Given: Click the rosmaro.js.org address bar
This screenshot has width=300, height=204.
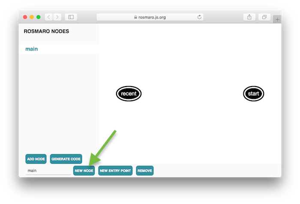Looking at the screenshot, I should [150, 17].
